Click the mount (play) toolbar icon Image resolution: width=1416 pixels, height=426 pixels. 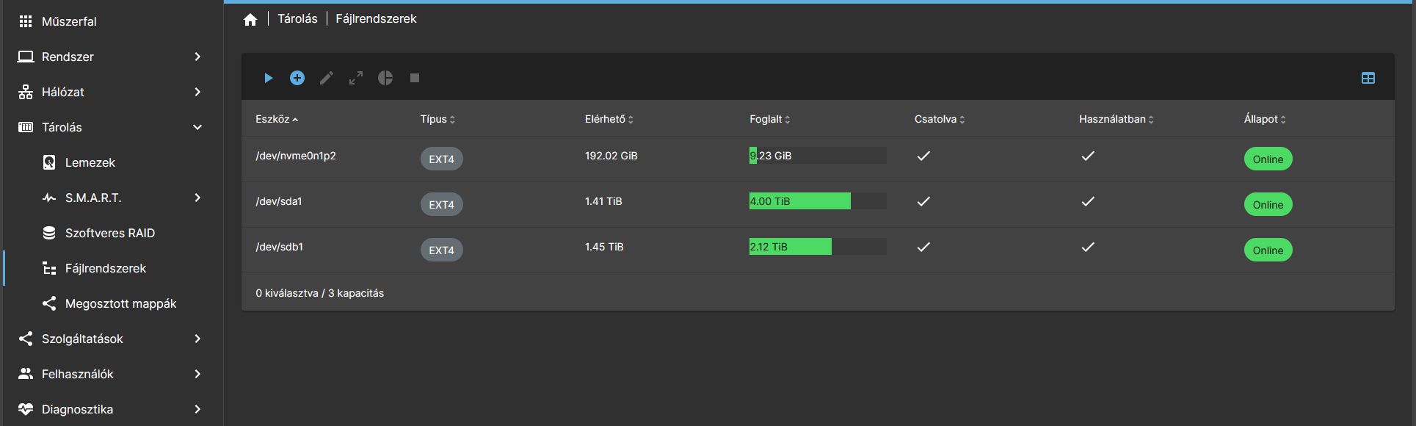(x=268, y=78)
